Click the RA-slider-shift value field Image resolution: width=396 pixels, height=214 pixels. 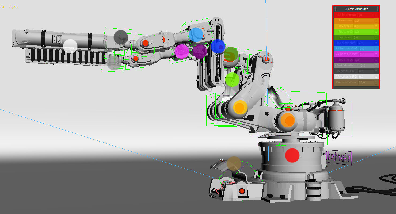366,43
